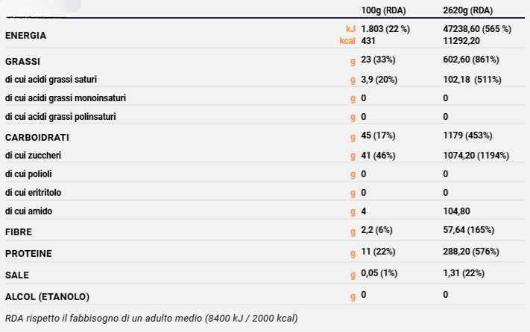Click the RDA footnote about adult requirement
This screenshot has width=530, height=332.
pyautogui.click(x=151, y=319)
